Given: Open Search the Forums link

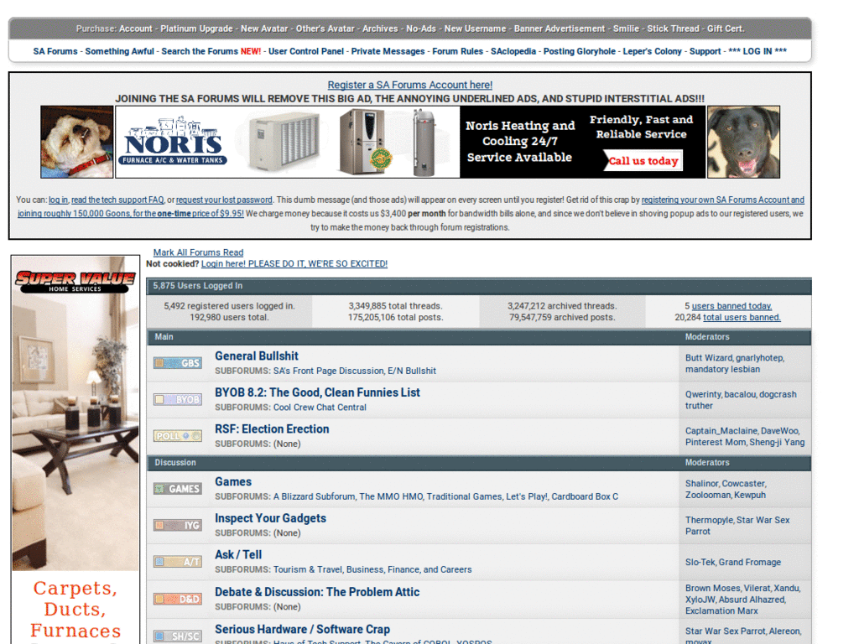Looking at the screenshot, I should 200,51.
